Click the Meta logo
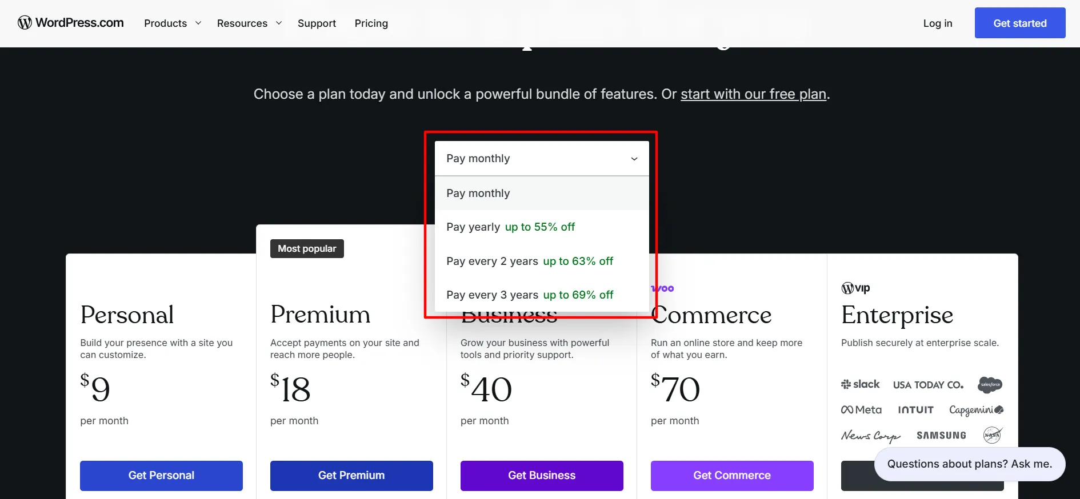This screenshot has width=1080, height=499. (861, 410)
